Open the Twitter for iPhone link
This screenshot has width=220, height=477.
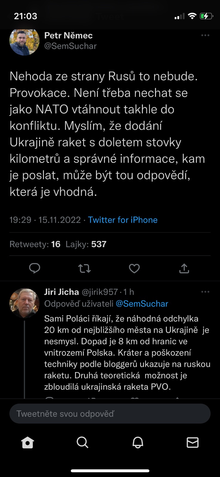click(x=123, y=220)
